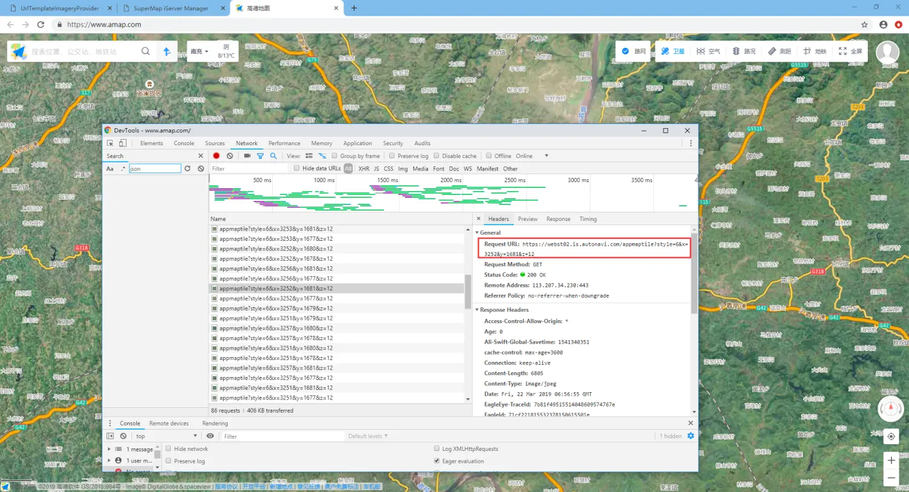Open the user avatar on map
The height and width of the screenshot is (492, 909).
(x=888, y=52)
